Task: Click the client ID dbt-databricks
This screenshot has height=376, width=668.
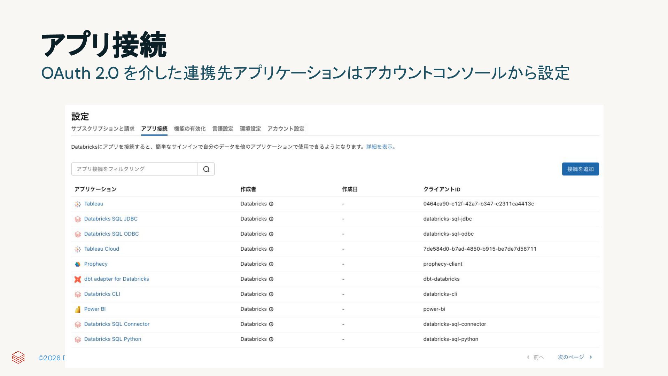Action: (441, 279)
